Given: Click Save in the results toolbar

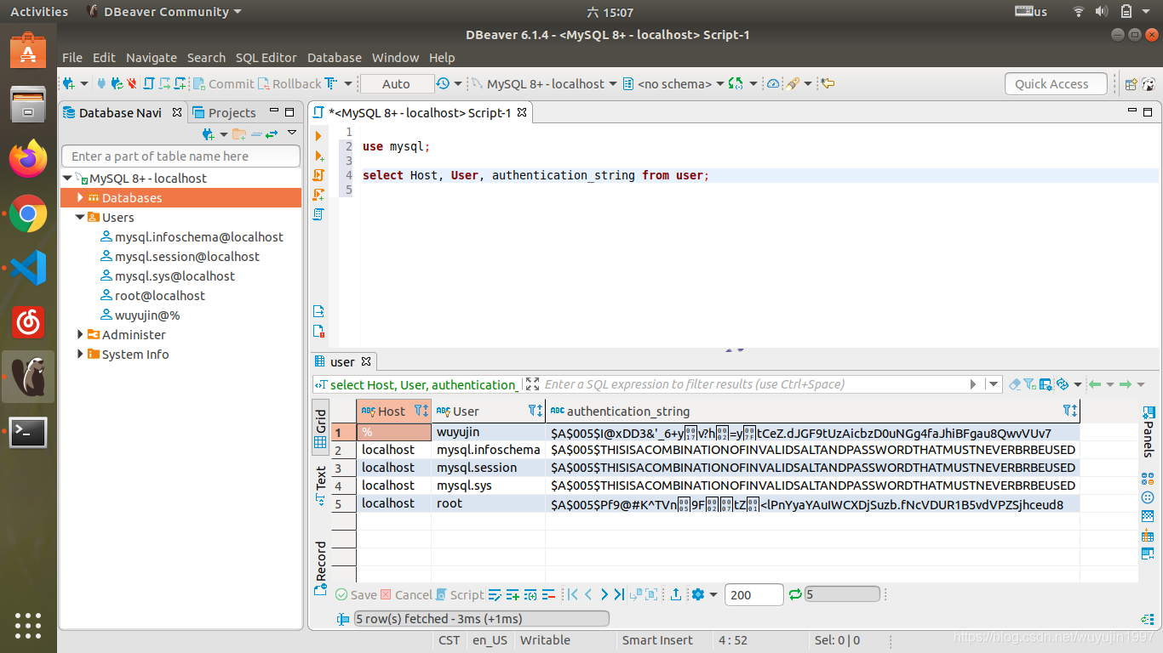Looking at the screenshot, I should pos(356,594).
